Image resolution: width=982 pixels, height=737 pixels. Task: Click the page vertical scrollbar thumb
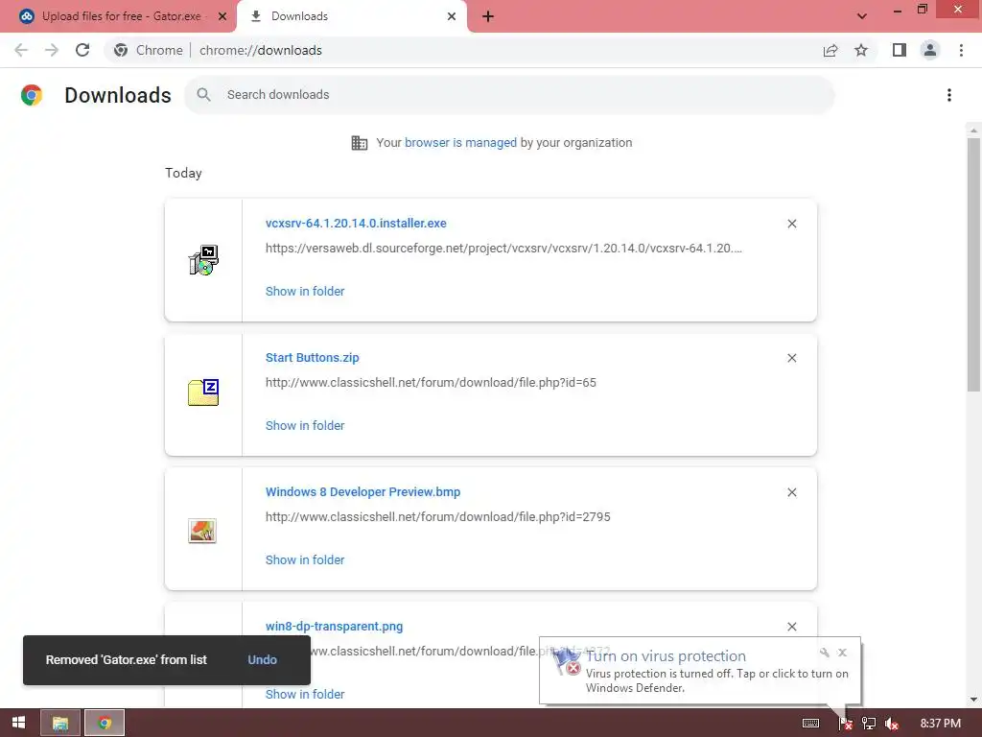973,265
